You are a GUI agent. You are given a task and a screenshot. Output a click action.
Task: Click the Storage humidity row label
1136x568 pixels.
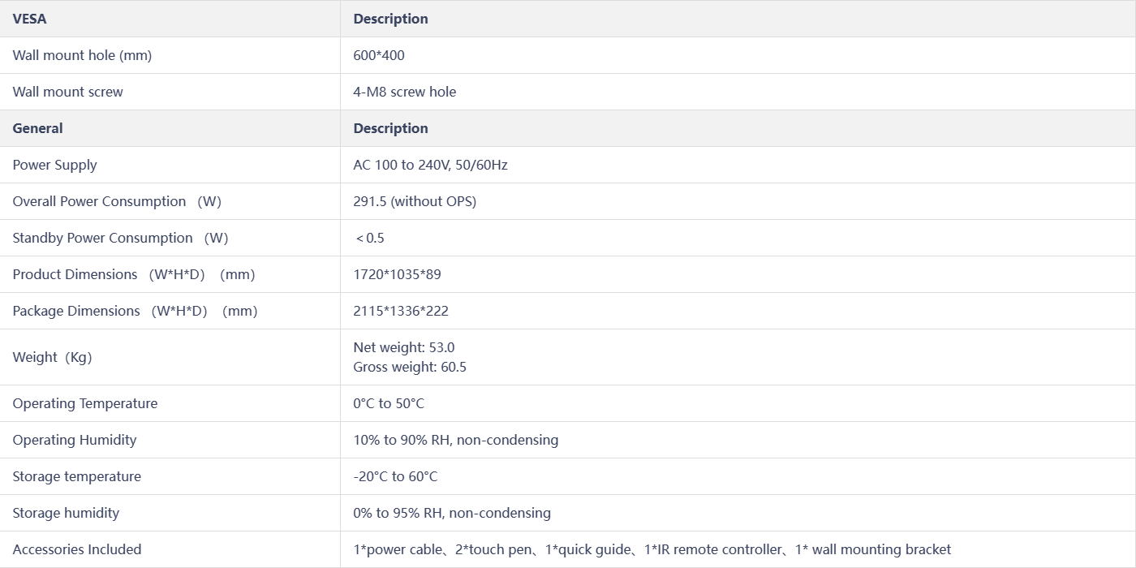(66, 513)
